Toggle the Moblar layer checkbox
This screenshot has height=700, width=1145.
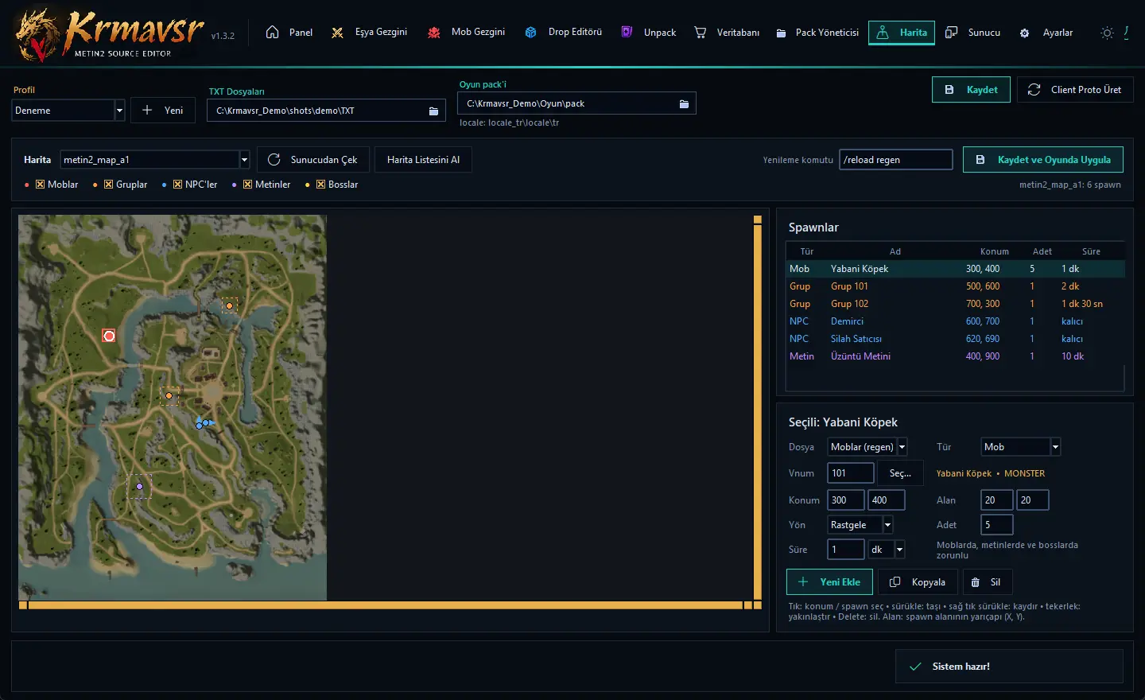[40, 185]
